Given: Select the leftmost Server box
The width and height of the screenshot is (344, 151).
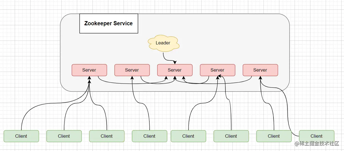Looking at the screenshot, I should click(x=89, y=70).
